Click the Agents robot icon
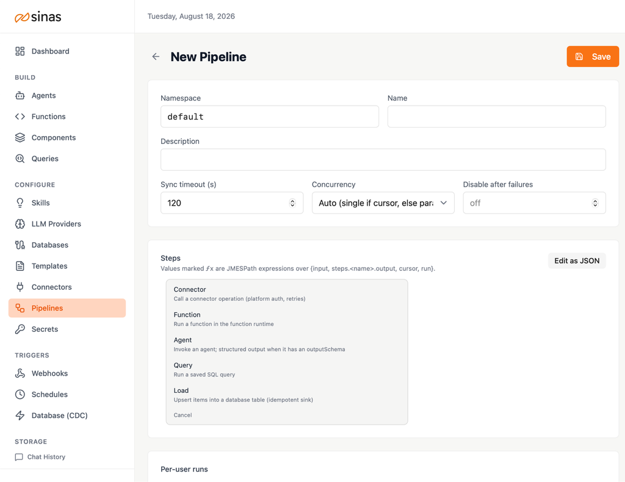Viewport: 625px width, 482px height. (20, 95)
